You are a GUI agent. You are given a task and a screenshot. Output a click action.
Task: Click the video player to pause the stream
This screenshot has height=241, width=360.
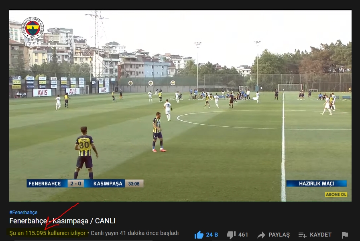[x=180, y=106]
